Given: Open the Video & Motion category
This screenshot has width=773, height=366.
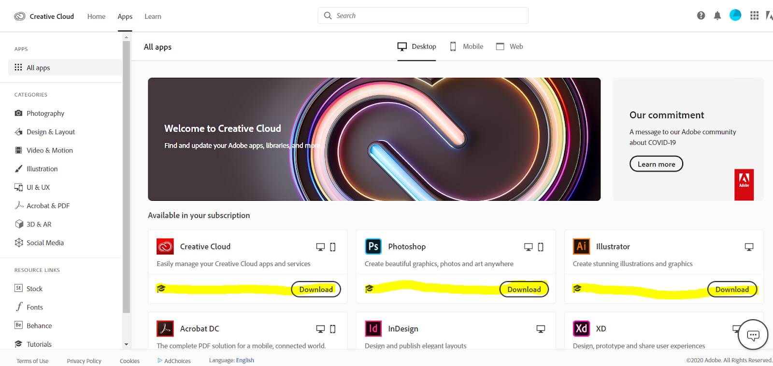Looking at the screenshot, I should tap(50, 150).
